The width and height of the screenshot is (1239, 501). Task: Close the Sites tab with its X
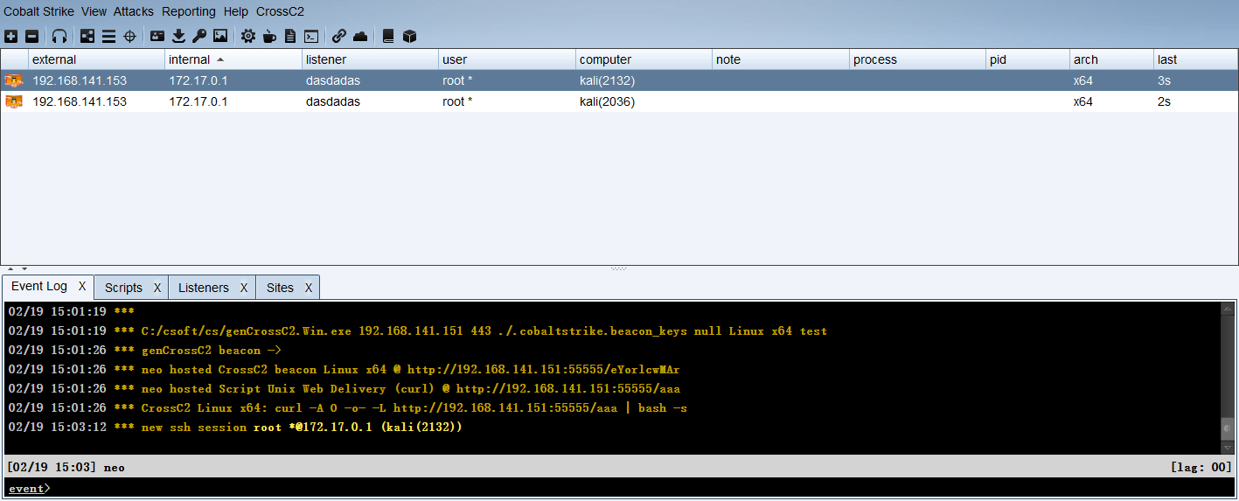(x=309, y=288)
